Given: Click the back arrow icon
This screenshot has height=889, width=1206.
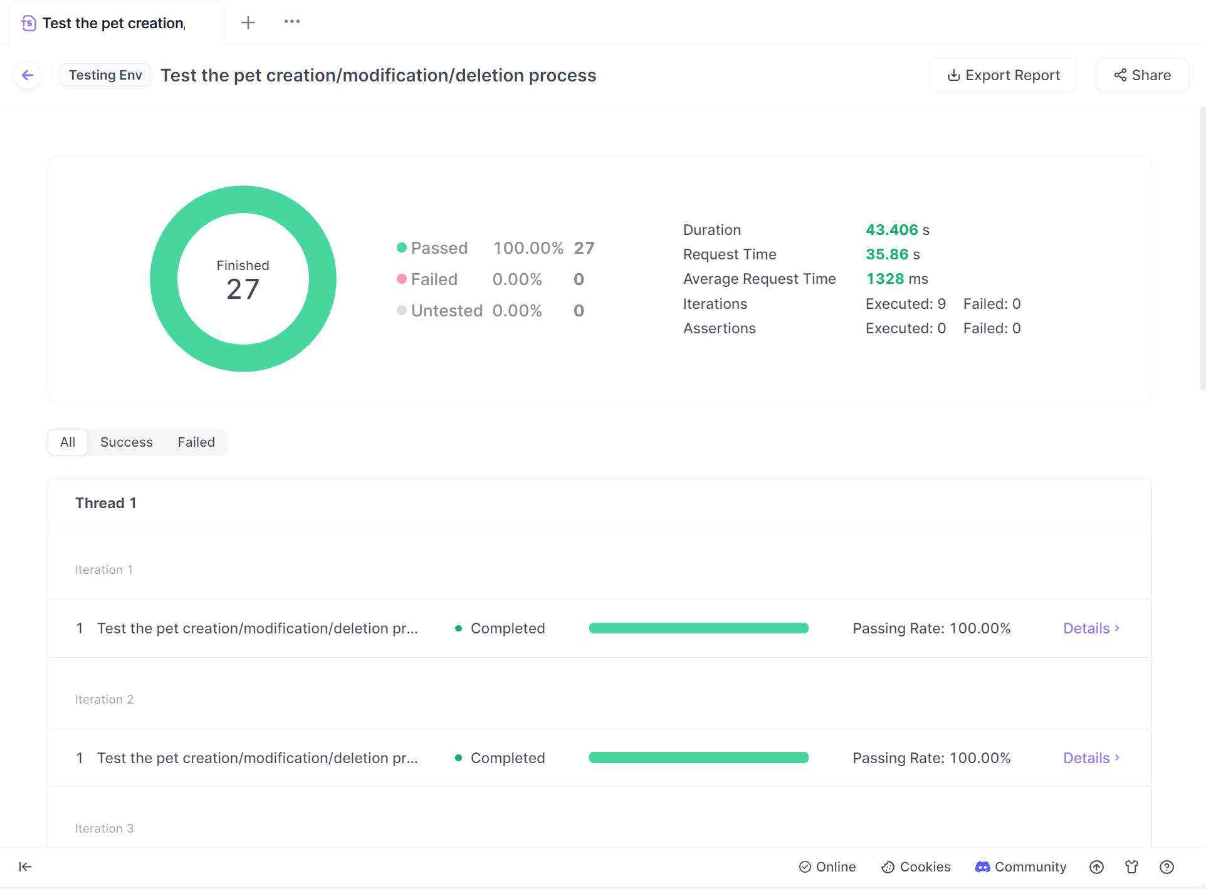Looking at the screenshot, I should (28, 75).
